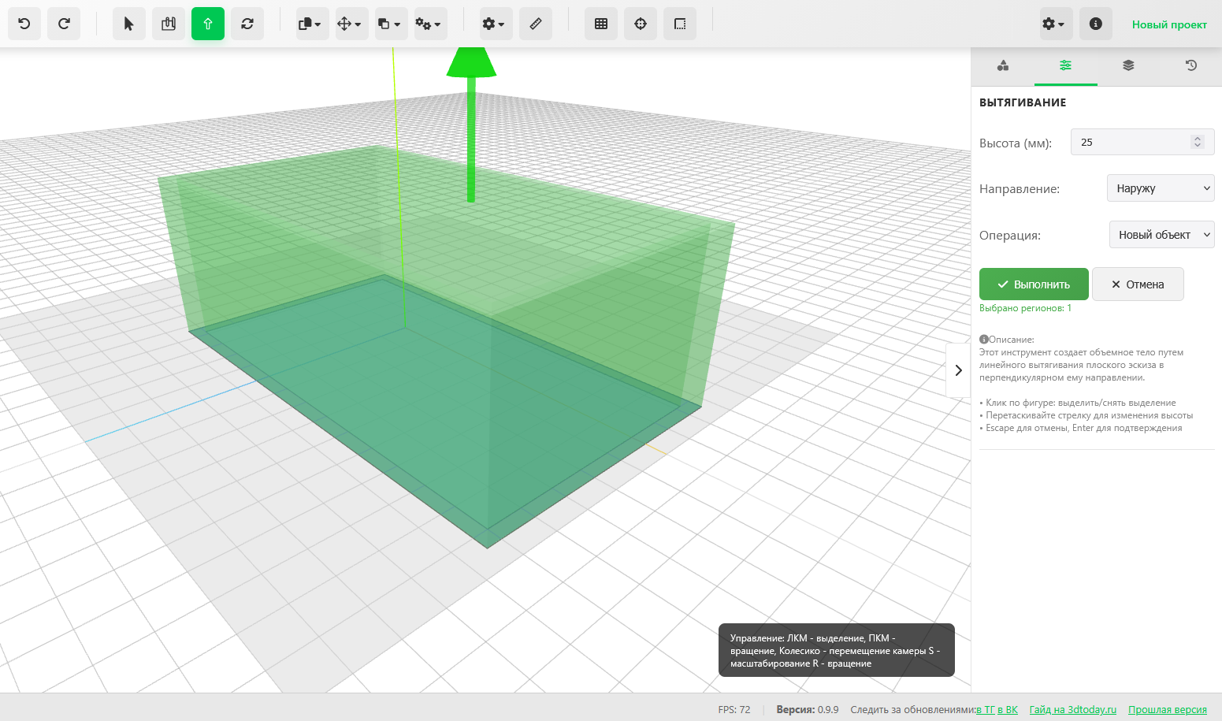Image resolution: width=1222 pixels, height=721 pixels.
Task: Collapse the right panel with chevron
Action: point(958,370)
